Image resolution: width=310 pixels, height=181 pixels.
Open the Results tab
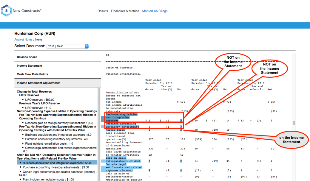coord(103,11)
